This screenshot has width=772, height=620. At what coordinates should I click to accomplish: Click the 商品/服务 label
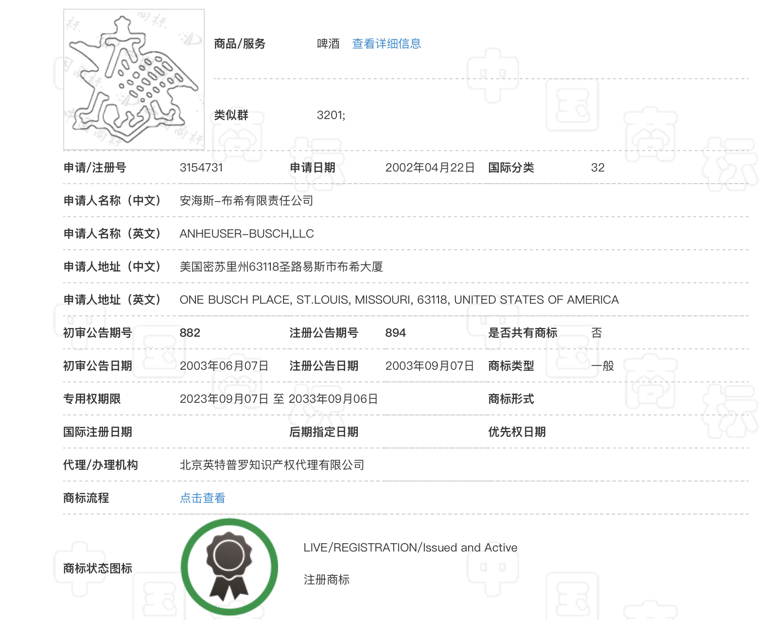[x=240, y=44]
